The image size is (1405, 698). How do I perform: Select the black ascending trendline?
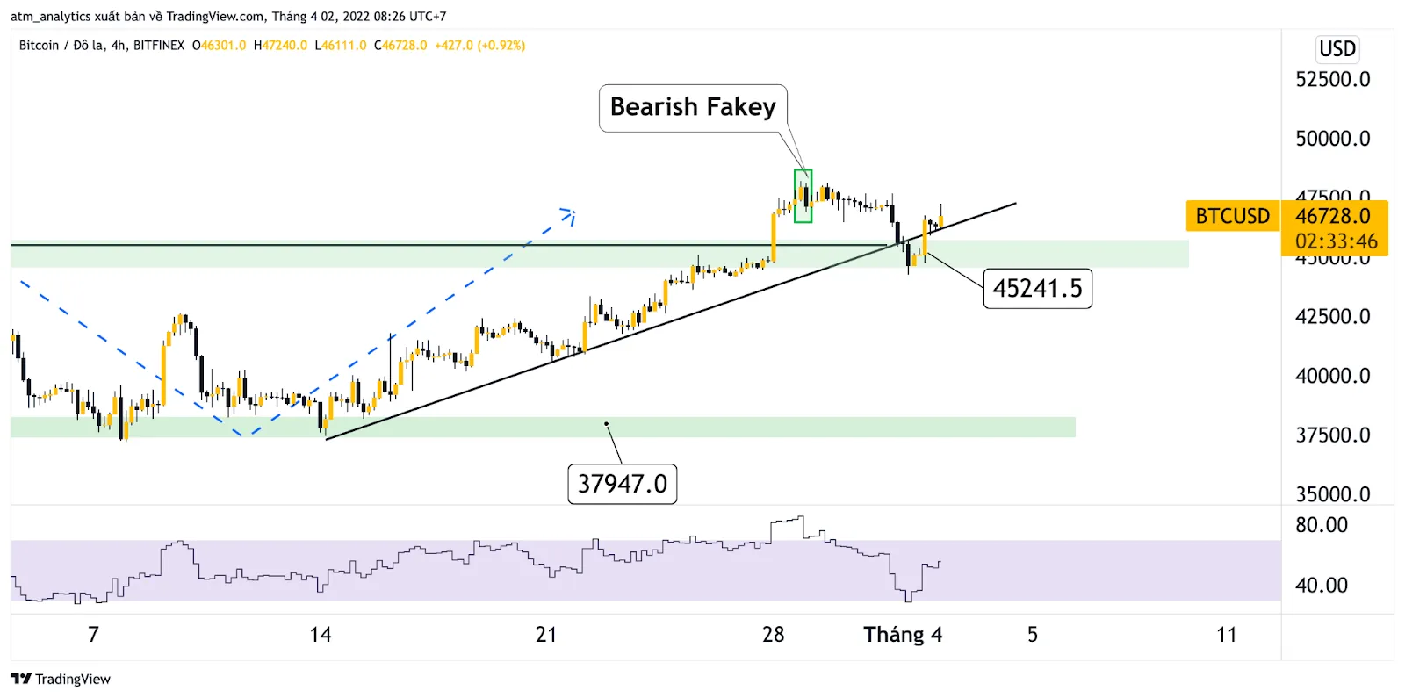(x=671, y=321)
